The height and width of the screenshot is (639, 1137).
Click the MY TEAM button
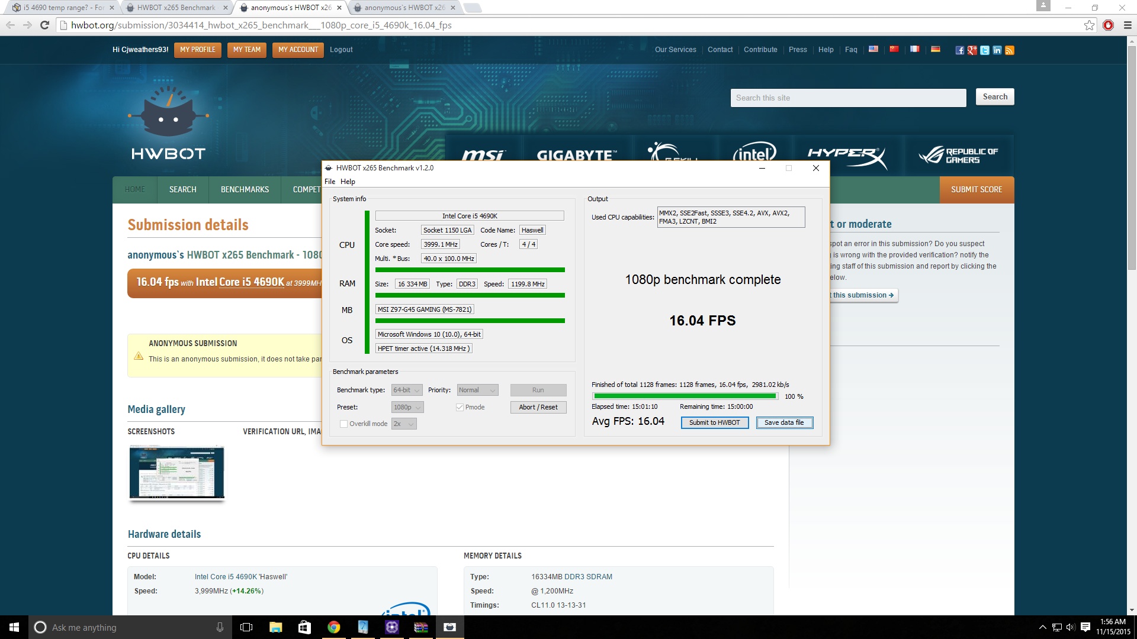[x=247, y=50]
